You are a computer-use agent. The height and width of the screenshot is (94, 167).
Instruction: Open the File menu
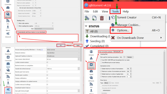pyautogui.click(x=87, y=11)
